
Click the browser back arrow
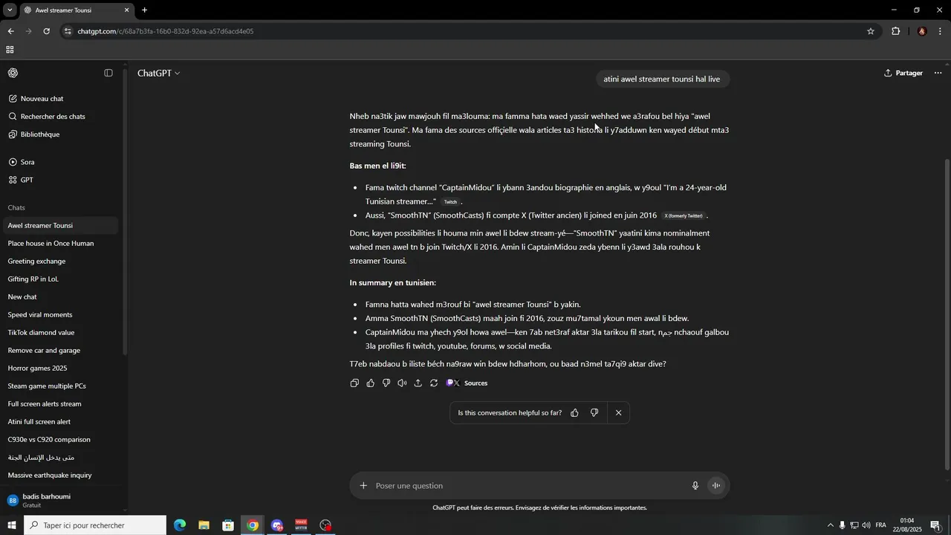tap(10, 31)
